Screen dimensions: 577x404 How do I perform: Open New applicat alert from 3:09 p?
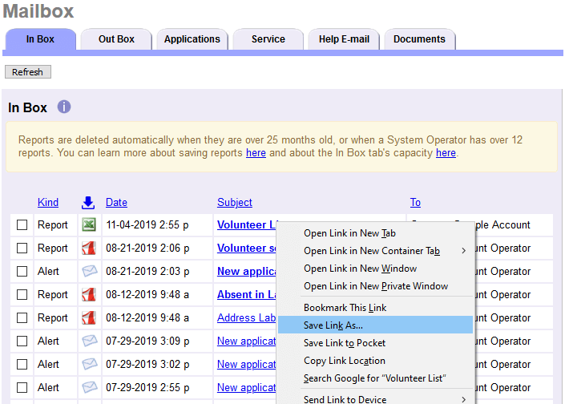(247, 341)
